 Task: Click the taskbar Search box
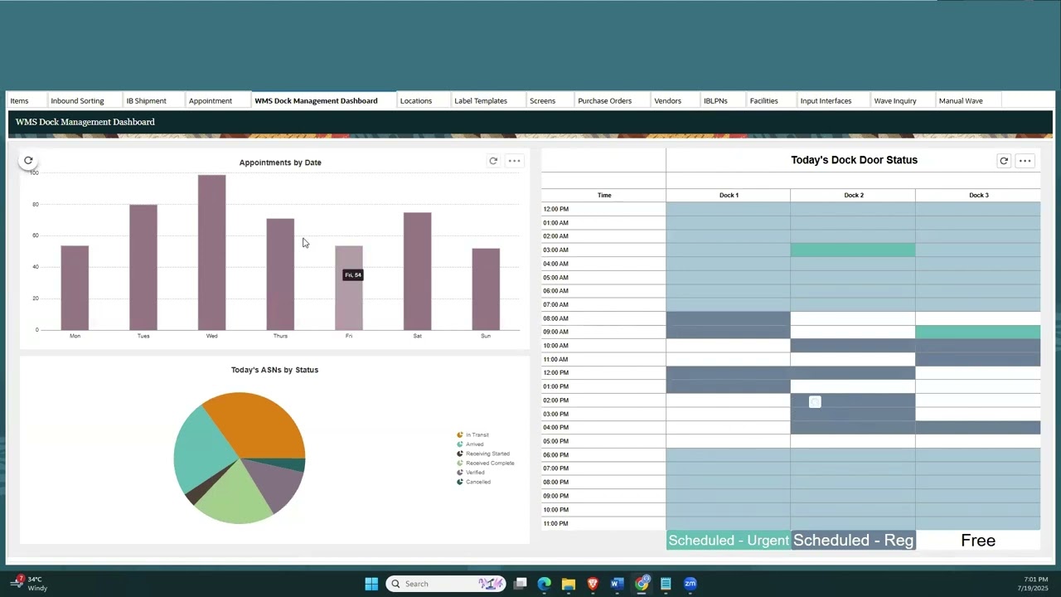click(x=446, y=584)
